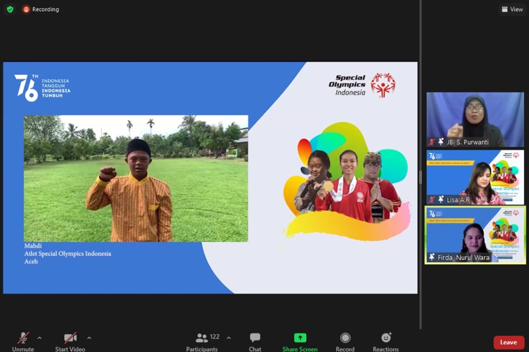This screenshot has height=352, width=529.
Task: Click pin icon on Lisa A.R tile
Action: (441, 199)
